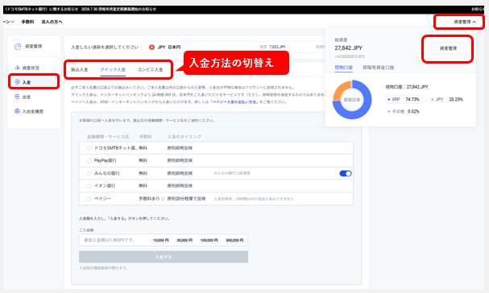
Task: Click the 入金 deposit arrow icon
Action: (x=17, y=82)
